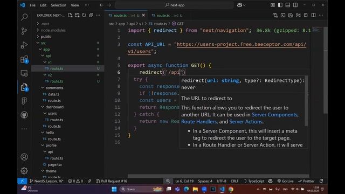
Task: Open the GitHub view in activity bar
Action: click(x=24, y=115)
